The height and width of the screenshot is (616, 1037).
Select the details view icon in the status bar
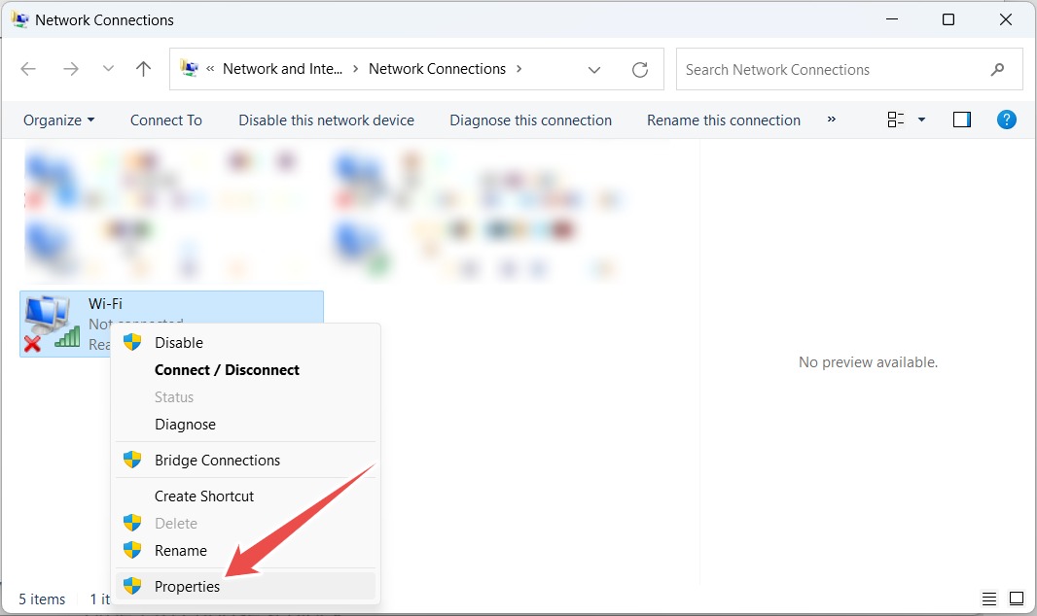coord(989,599)
